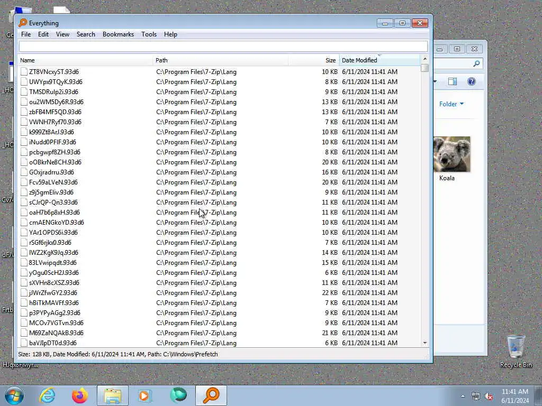Select file name jJWrZfwGY2.93d6
The width and height of the screenshot is (542, 406).
click(x=53, y=292)
